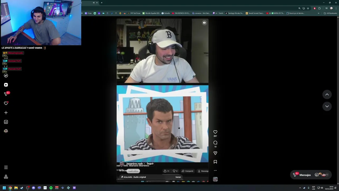Image resolution: width=339 pixels, height=191 pixels.
Task: Open the volume icon in system tray
Action: click(x=322, y=188)
